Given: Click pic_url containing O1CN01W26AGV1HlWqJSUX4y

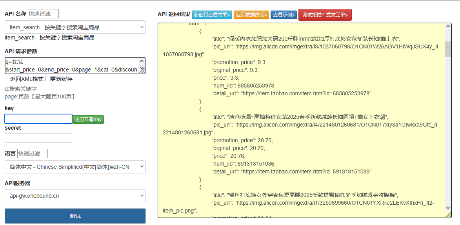Looking at the screenshot, I should pos(300,50).
